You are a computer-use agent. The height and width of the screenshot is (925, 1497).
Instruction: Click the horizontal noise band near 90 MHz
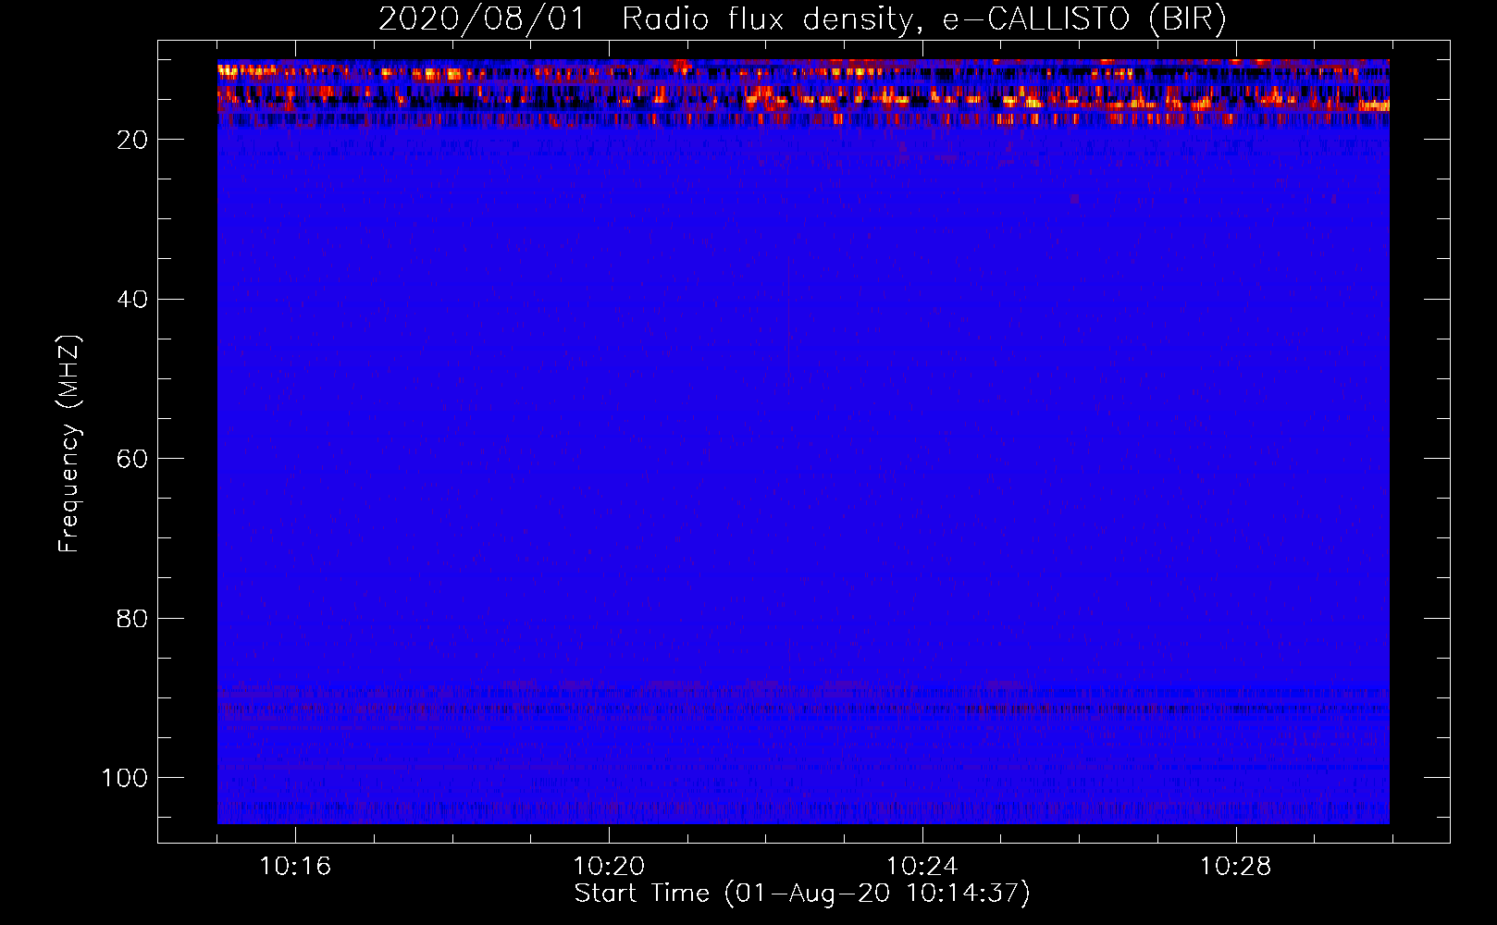click(x=803, y=703)
